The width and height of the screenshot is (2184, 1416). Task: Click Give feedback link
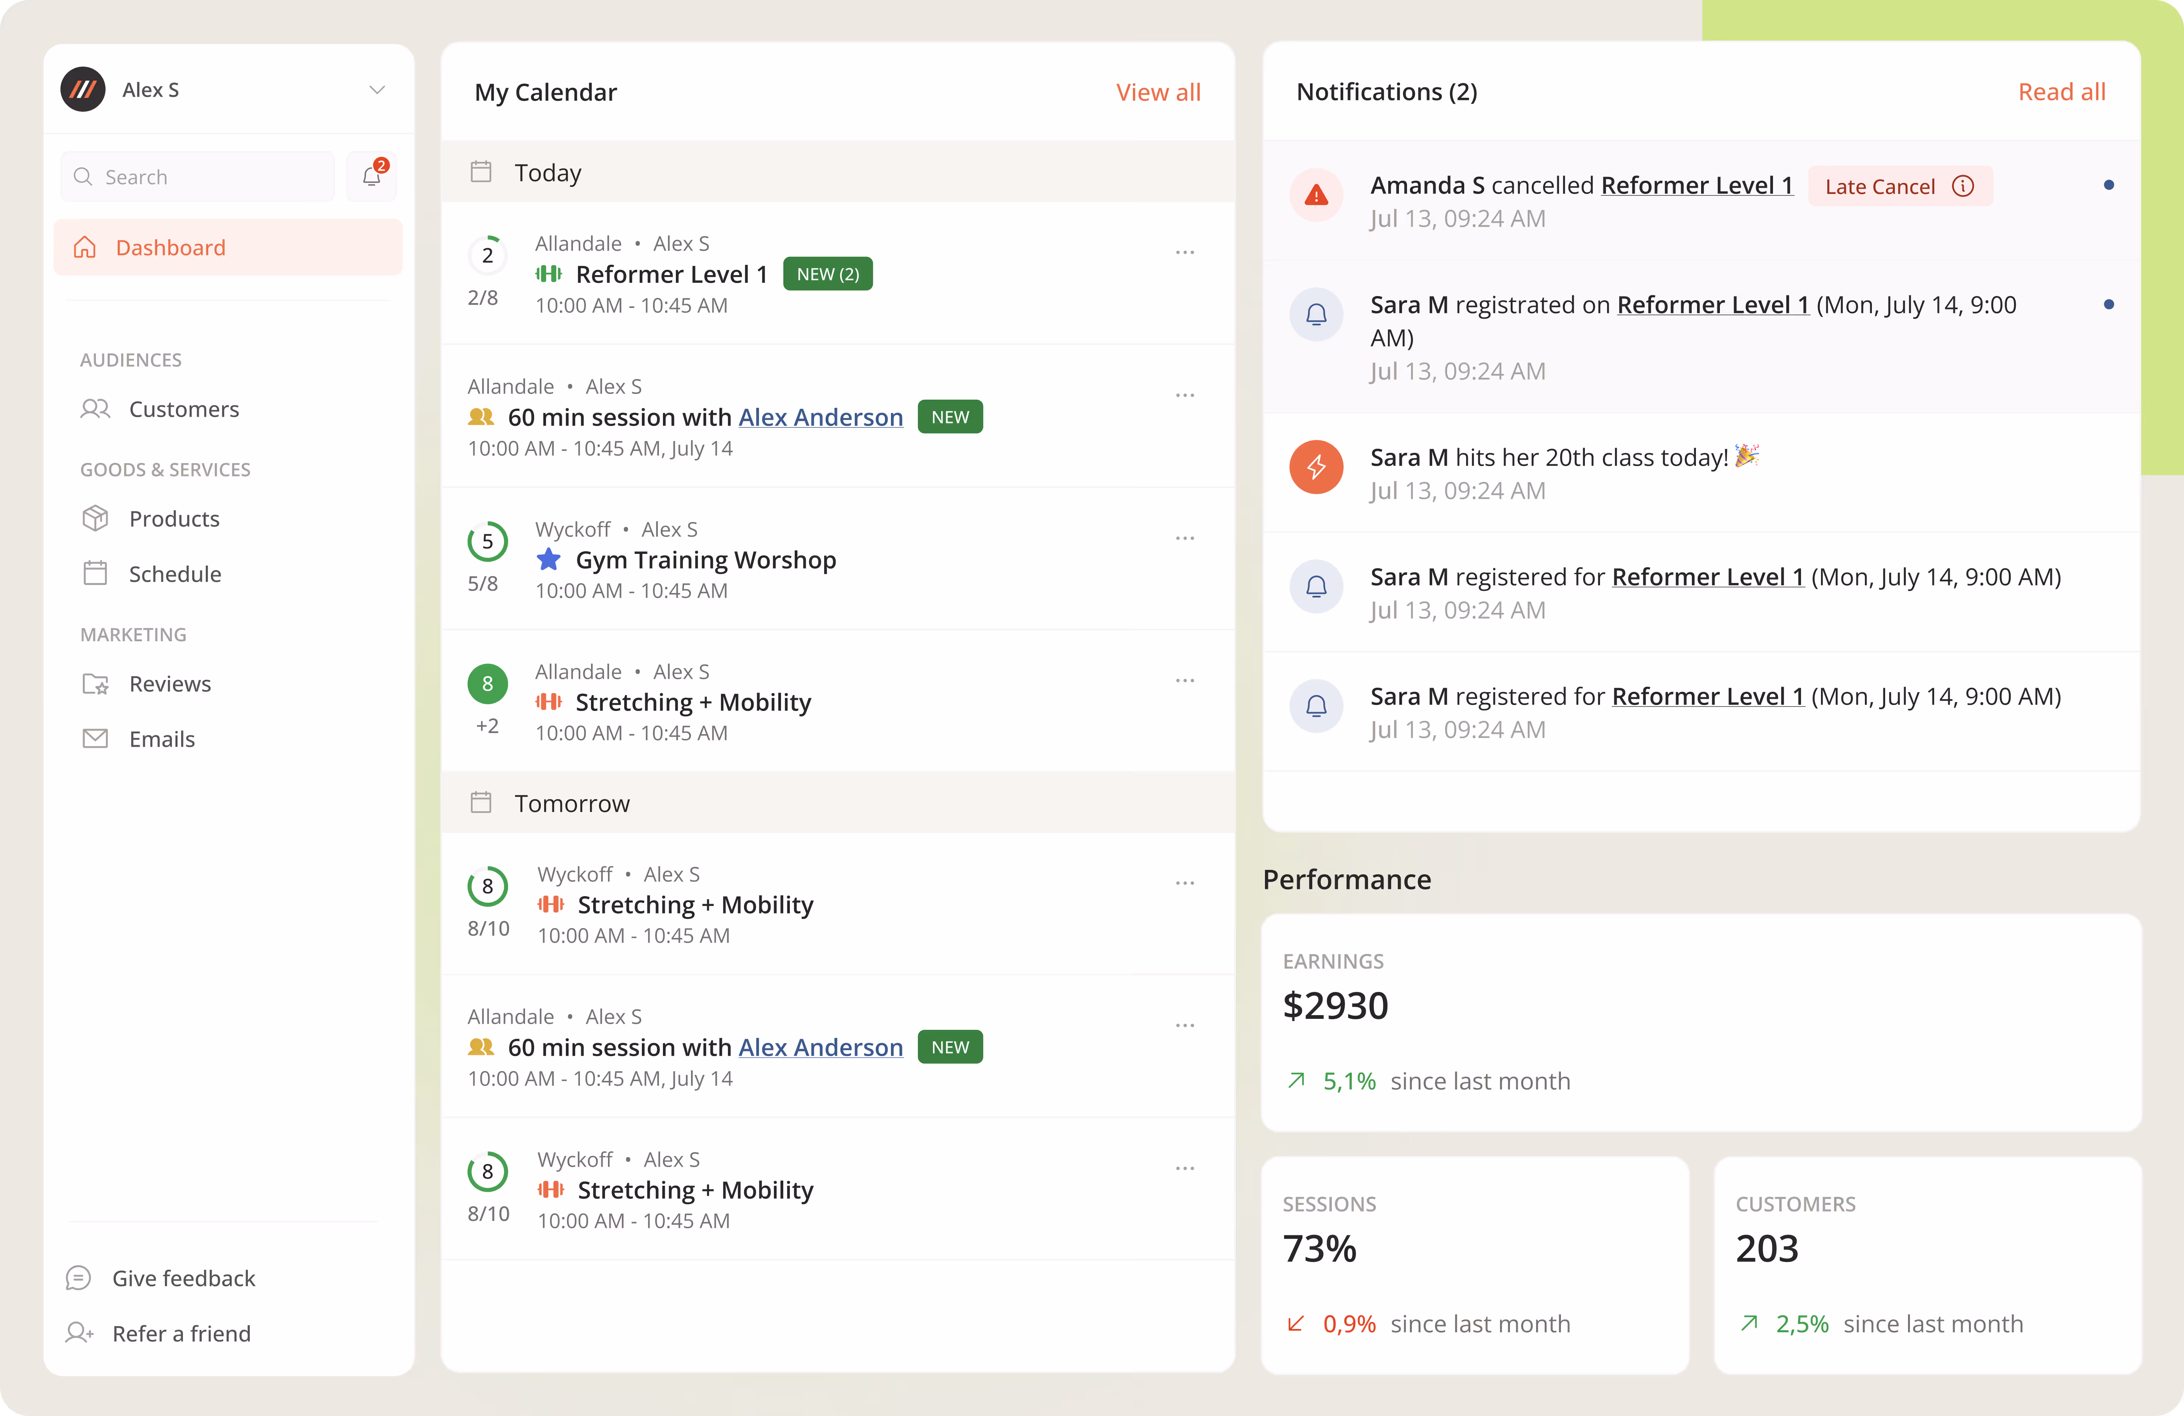coord(183,1278)
